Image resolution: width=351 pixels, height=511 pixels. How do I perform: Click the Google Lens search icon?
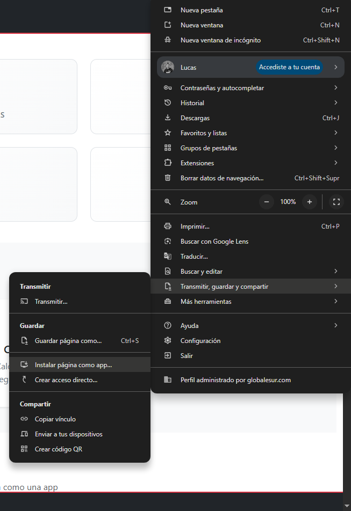[x=168, y=242]
